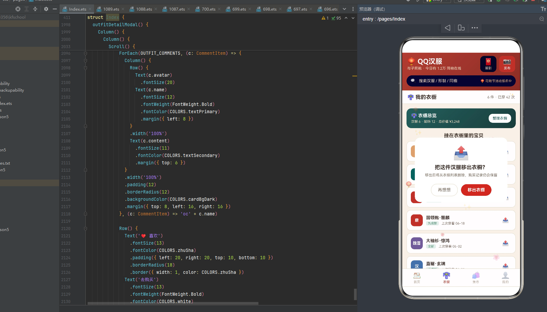Click the locate opened file target icon
547x312 pixels.
pos(18,9)
